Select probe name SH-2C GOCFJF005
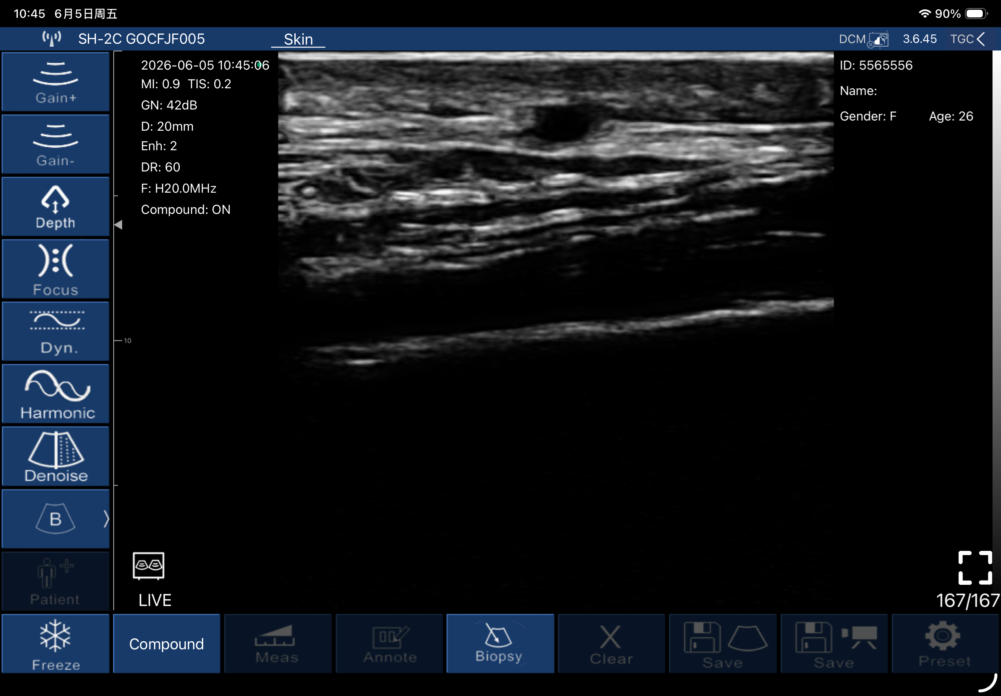 pos(141,39)
